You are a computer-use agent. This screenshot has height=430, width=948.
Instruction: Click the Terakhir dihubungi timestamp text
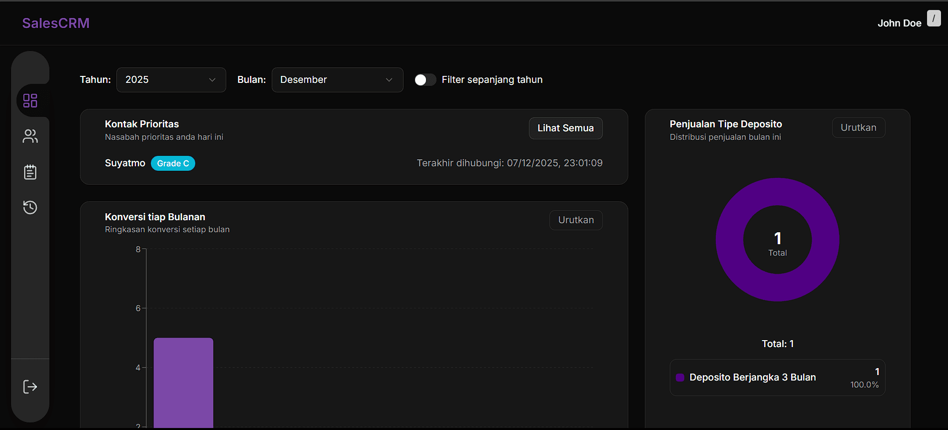(509, 163)
